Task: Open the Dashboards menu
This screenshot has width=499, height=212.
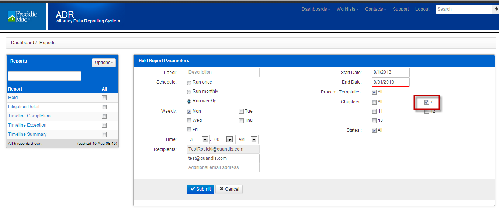Action: click(x=316, y=9)
